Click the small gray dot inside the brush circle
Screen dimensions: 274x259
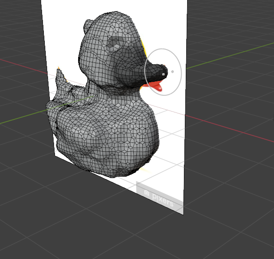pos(172,72)
